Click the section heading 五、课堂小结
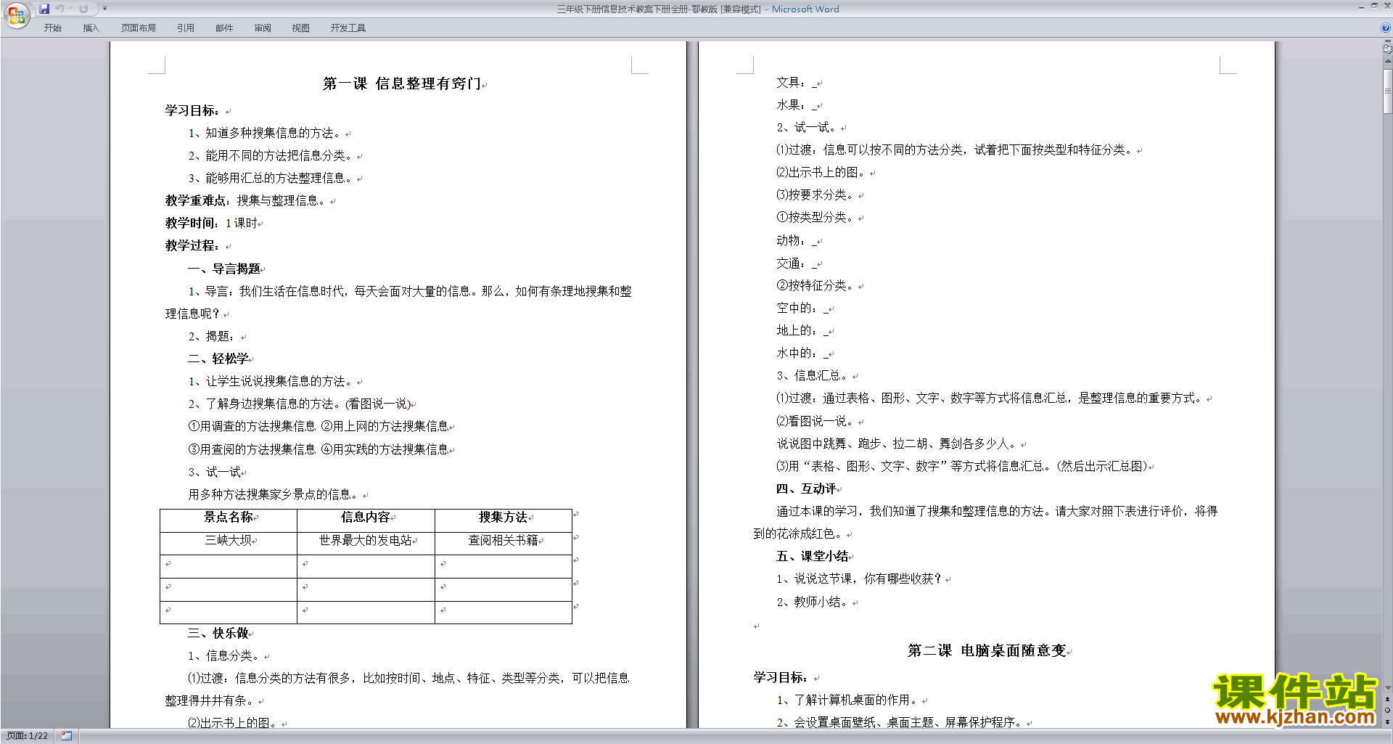1393x744 pixels. tap(813, 556)
